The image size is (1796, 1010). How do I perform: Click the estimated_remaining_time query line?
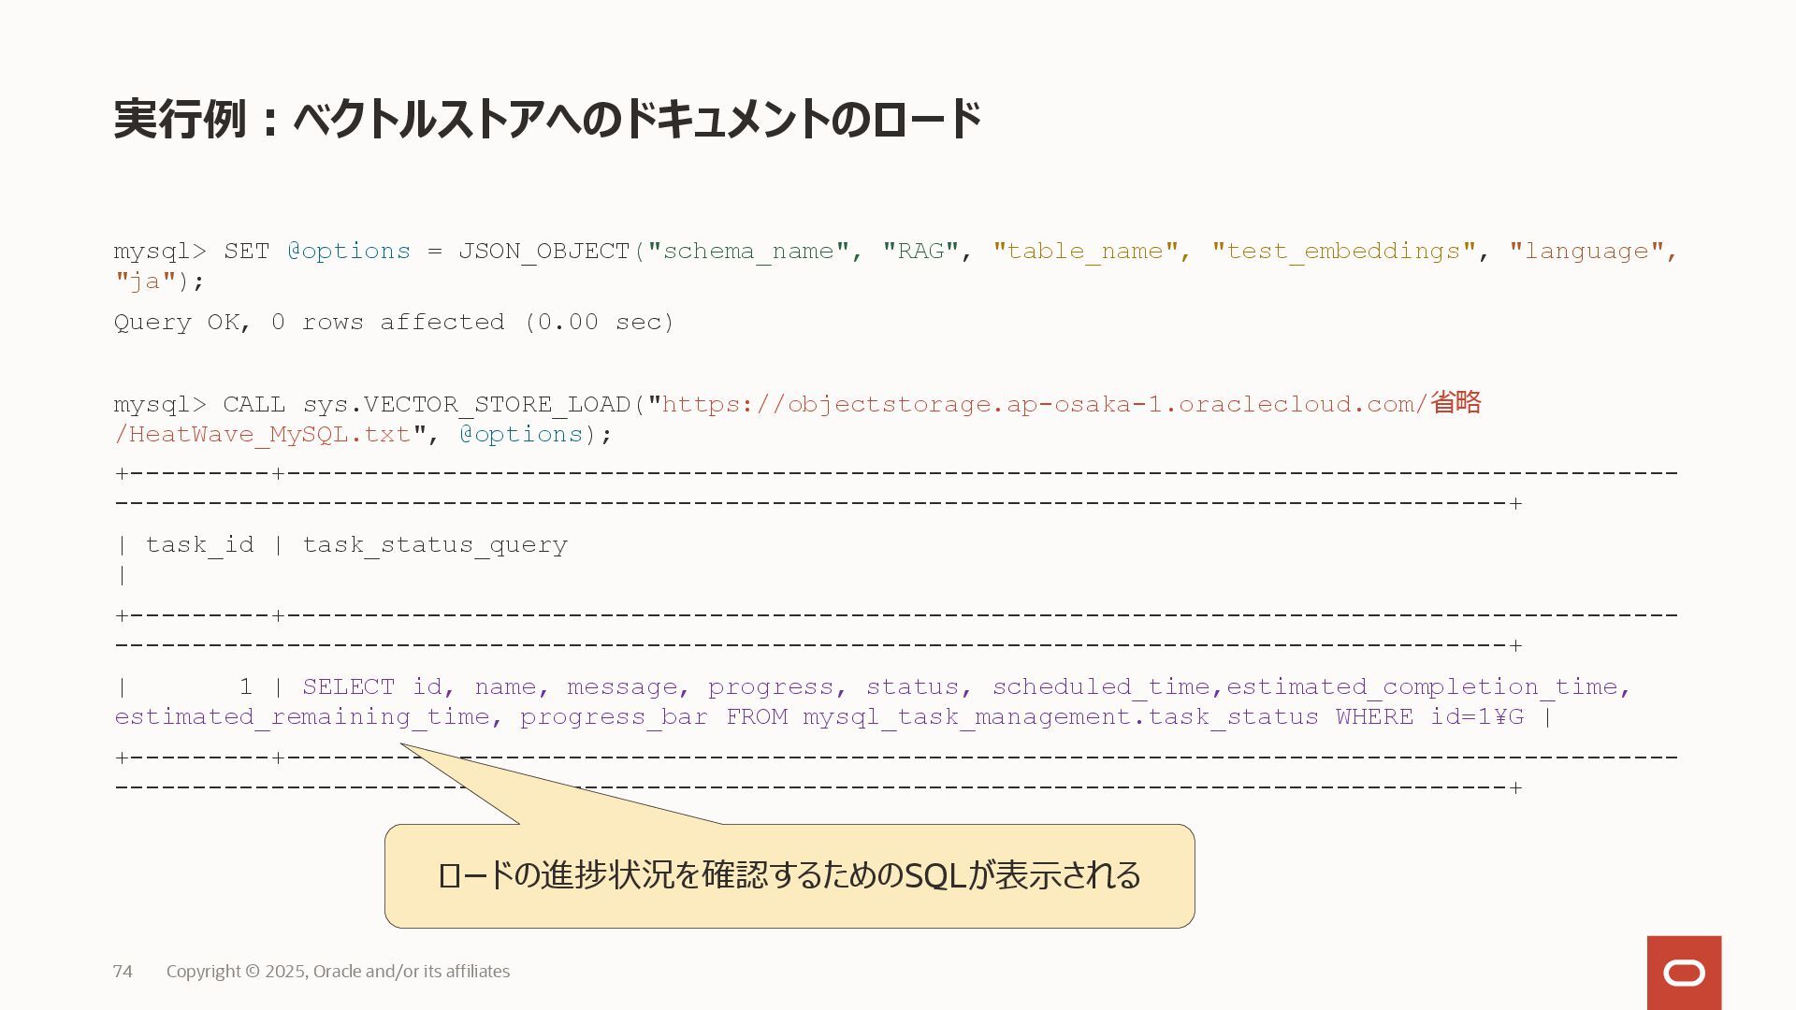click(819, 717)
